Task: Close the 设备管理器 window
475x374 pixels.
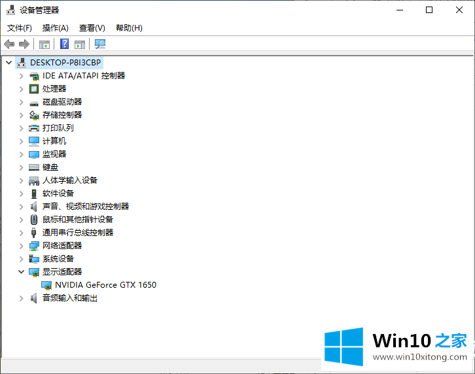Action: tap(459, 10)
